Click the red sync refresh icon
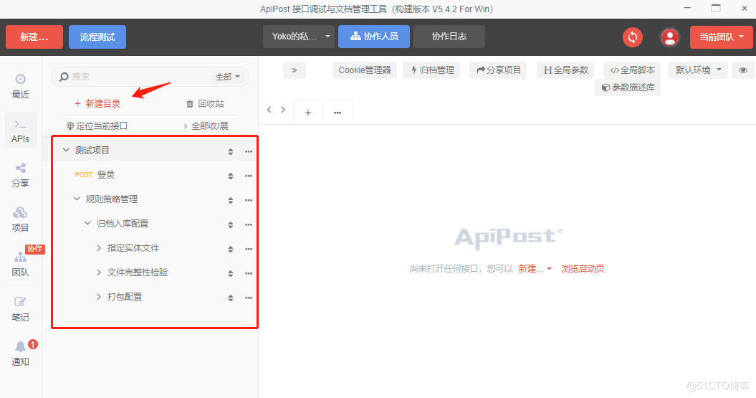 coord(633,37)
